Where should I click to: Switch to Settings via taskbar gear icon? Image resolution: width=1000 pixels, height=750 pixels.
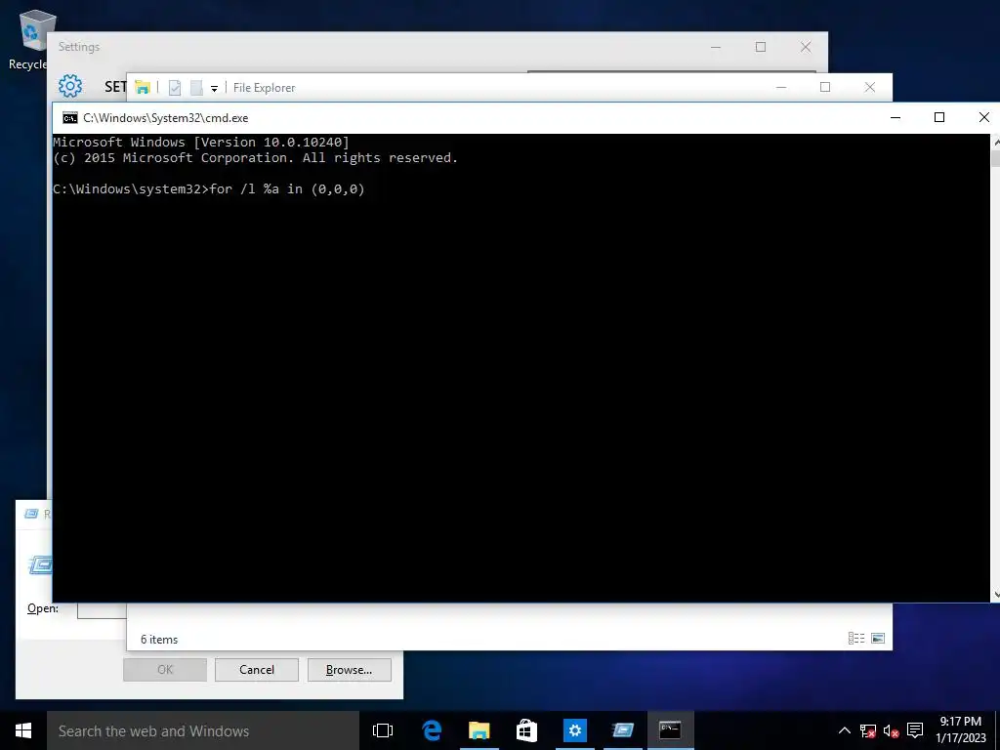(x=574, y=730)
